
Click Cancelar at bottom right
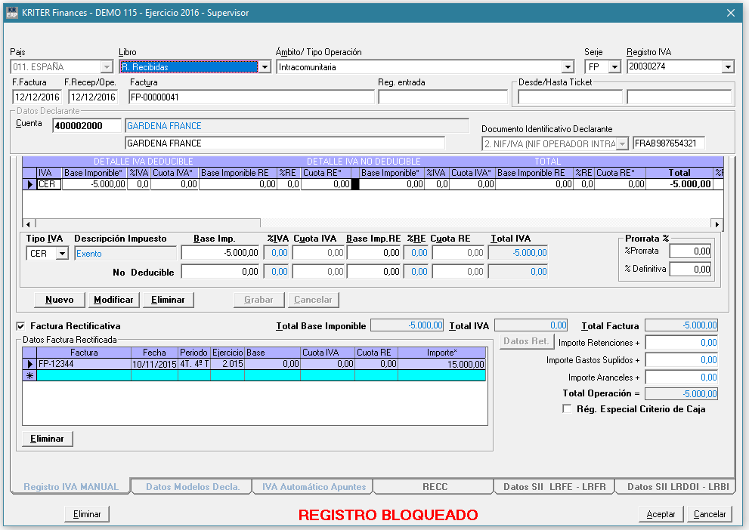[710, 514]
